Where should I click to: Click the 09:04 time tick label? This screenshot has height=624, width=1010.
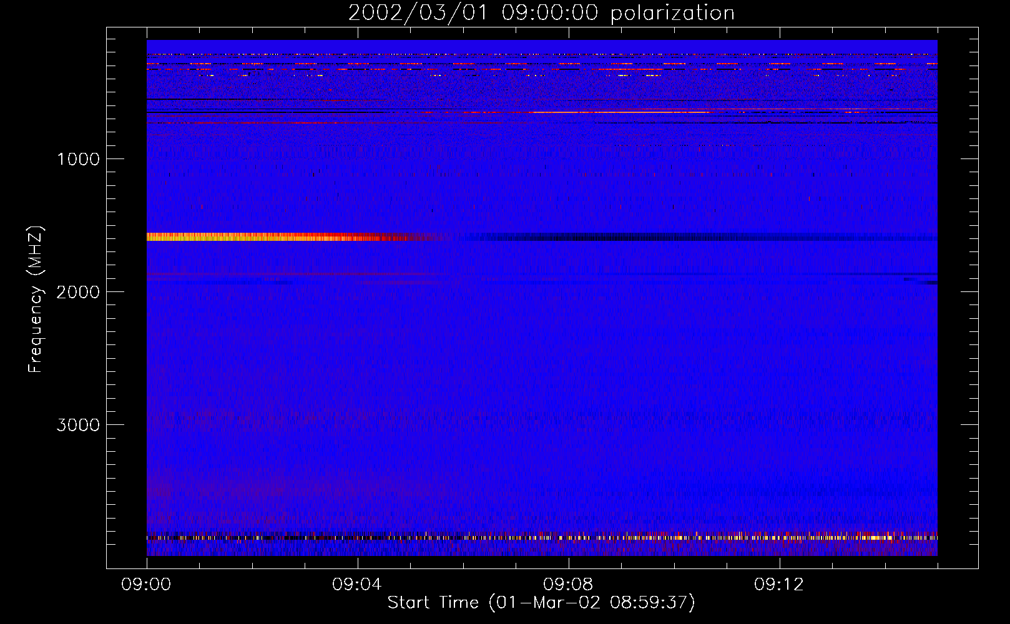pyautogui.click(x=358, y=585)
